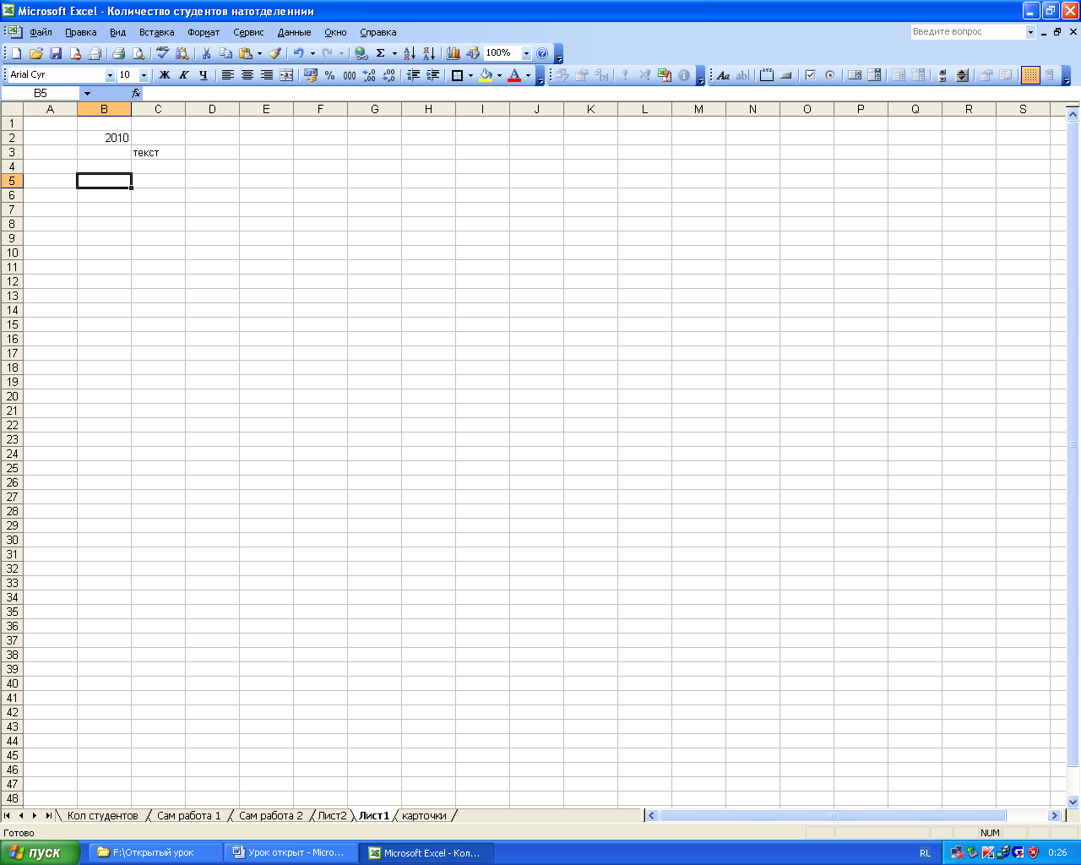Open the Name Box dropdown arrow
This screenshot has height=865, width=1081.
[87, 94]
